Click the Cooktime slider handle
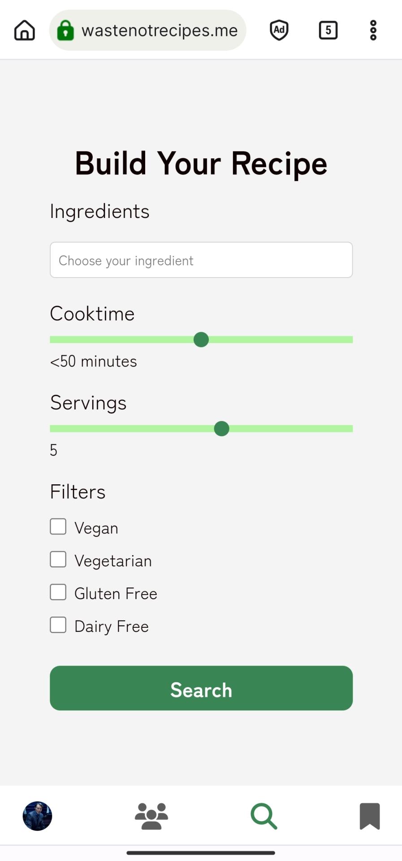This screenshot has width=402, height=861. [x=201, y=339]
